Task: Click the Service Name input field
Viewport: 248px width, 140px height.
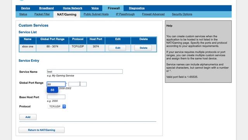Action: click(85, 72)
